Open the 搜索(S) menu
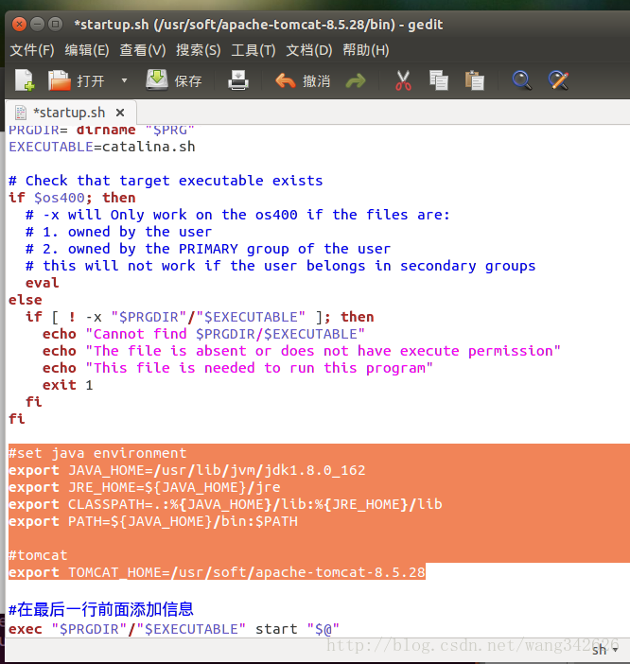Screen dimensions: 630x664 click(x=198, y=50)
